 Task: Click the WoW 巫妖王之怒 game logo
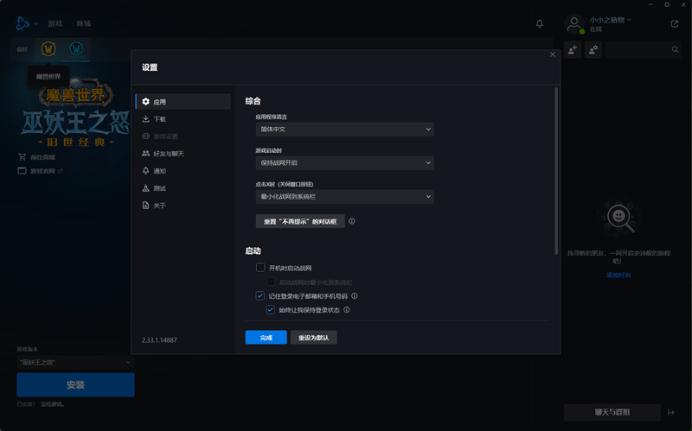(75, 113)
